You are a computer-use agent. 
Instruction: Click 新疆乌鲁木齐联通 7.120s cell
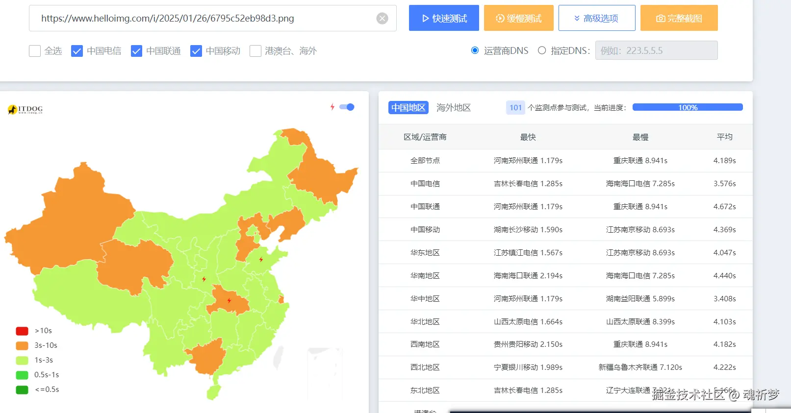coord(640,367)
